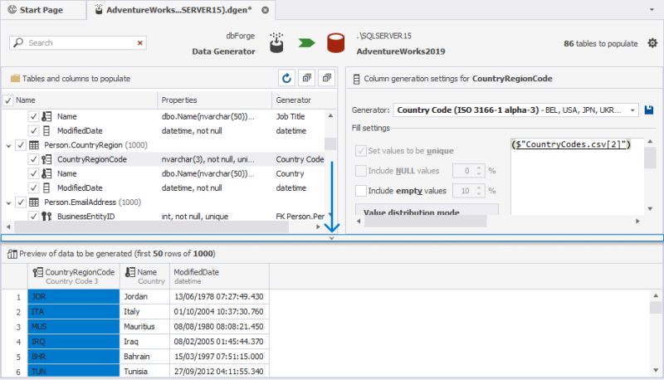This screenshot has width=664, height=380.
Task: Click the CountryCodes.csv expression text box
Action: tap(577, 176)
